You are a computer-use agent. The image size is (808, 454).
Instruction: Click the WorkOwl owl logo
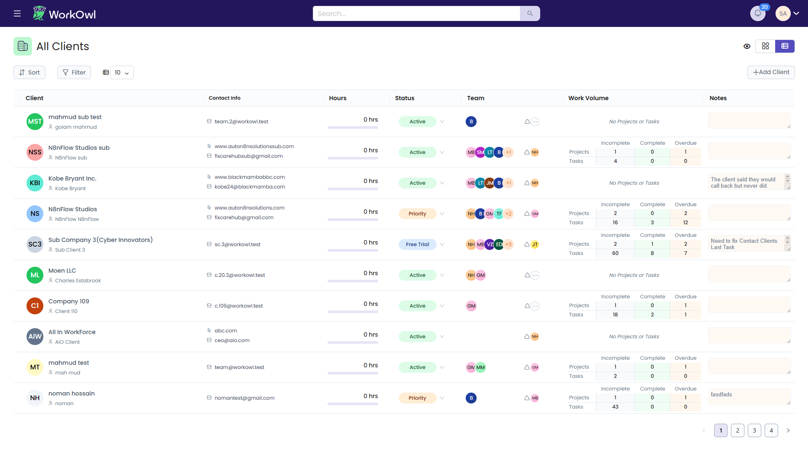tap(39, 13)
